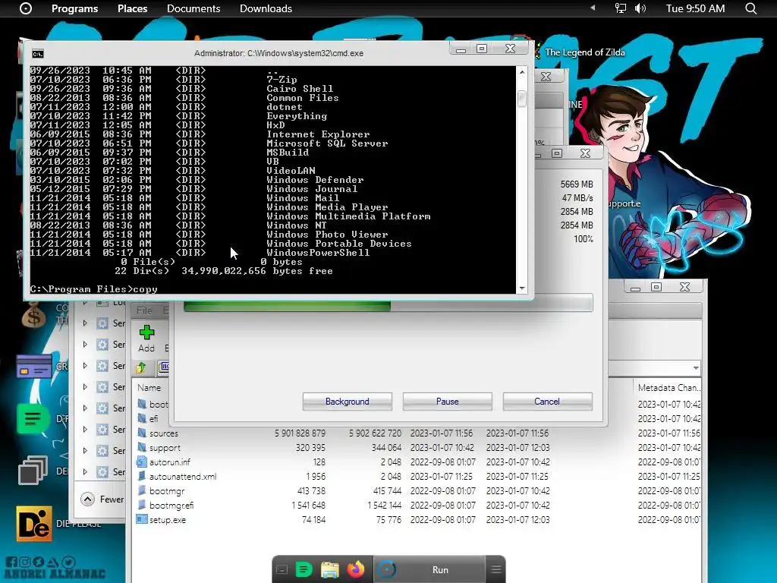This screenshot has width=777, height=583.
Task: Collapse the Fewer details chevron
Action: pyautogui.click(x=88, y=499)
